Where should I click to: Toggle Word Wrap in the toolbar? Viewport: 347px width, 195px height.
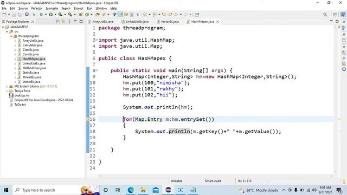click(x=126, y=15)
